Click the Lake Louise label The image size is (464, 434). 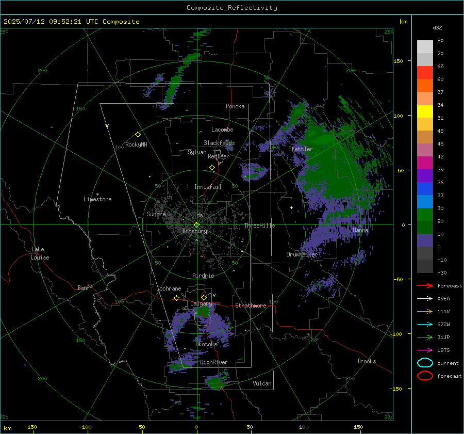pos(40,253)
